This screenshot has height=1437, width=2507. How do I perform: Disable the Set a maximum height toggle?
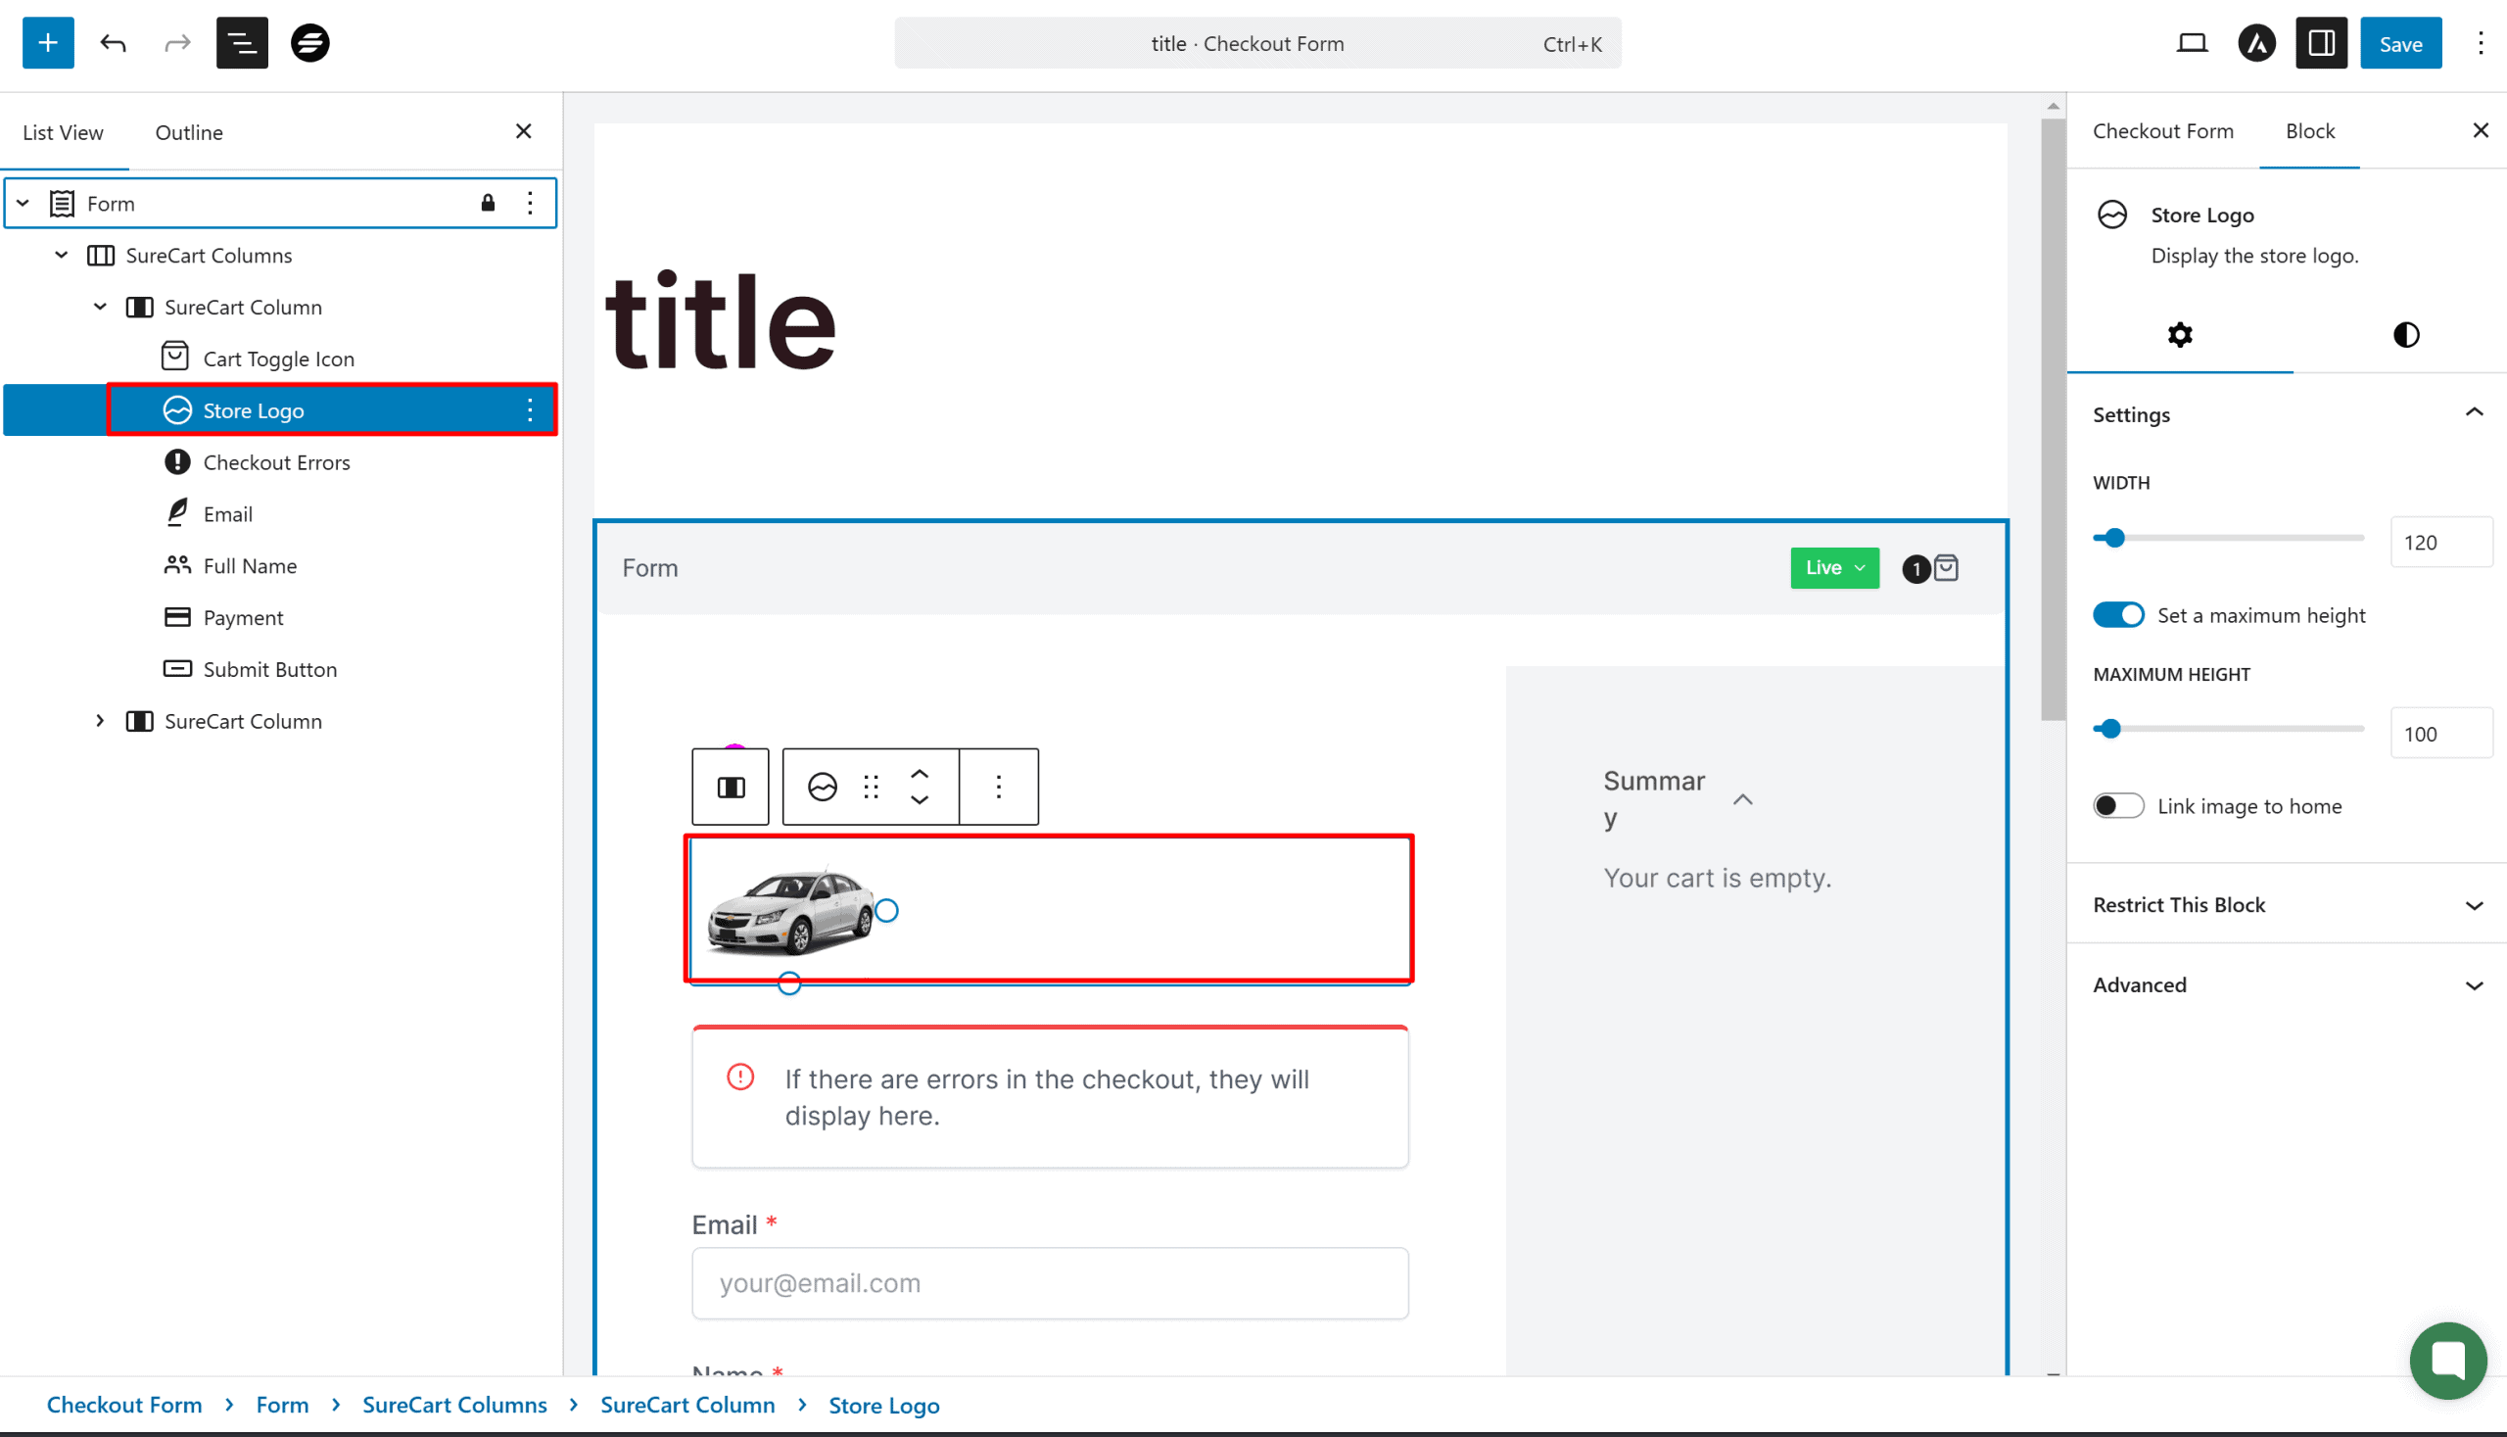(x=2118, y=615)
